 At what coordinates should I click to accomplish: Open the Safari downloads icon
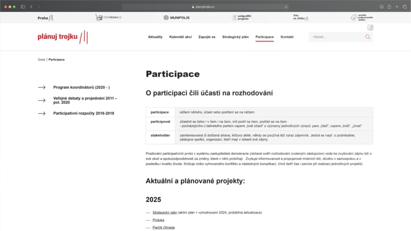click(x=382, y=6)
